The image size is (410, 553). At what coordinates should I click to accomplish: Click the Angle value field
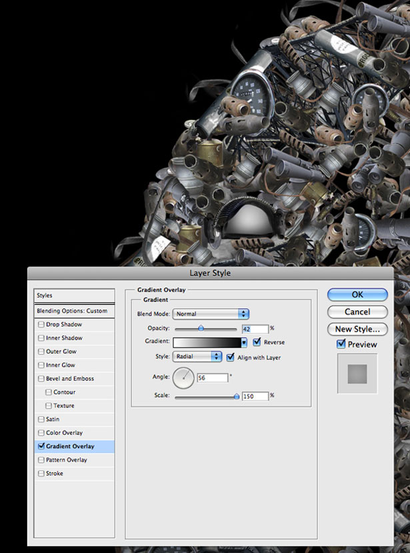212,378
